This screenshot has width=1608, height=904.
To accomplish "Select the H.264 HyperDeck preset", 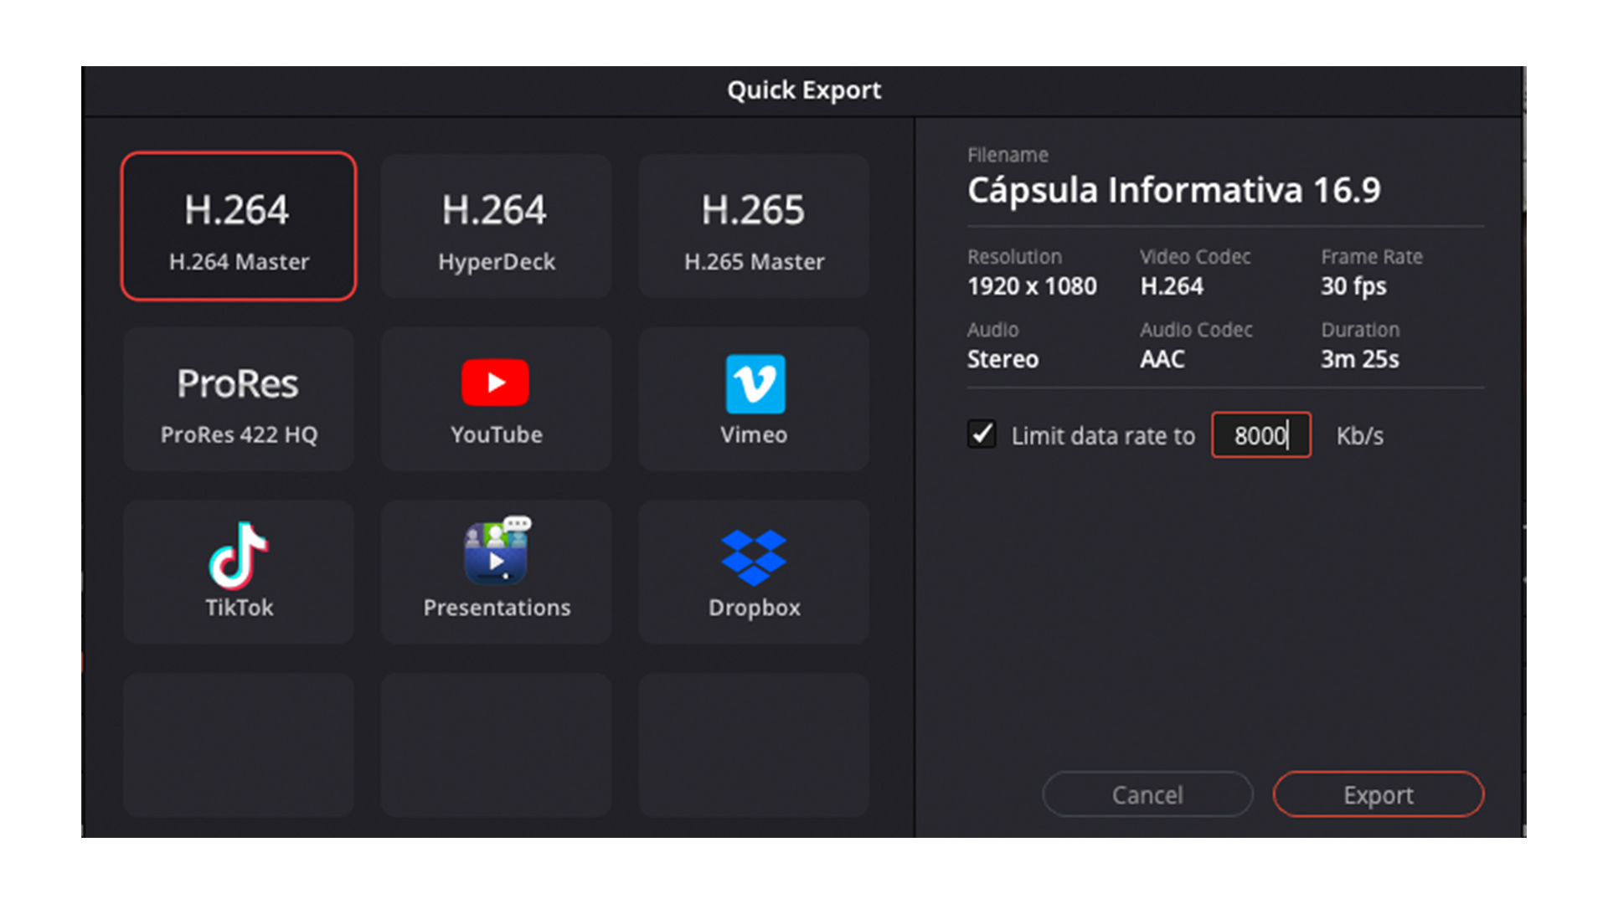I will (x=496, y=226).
